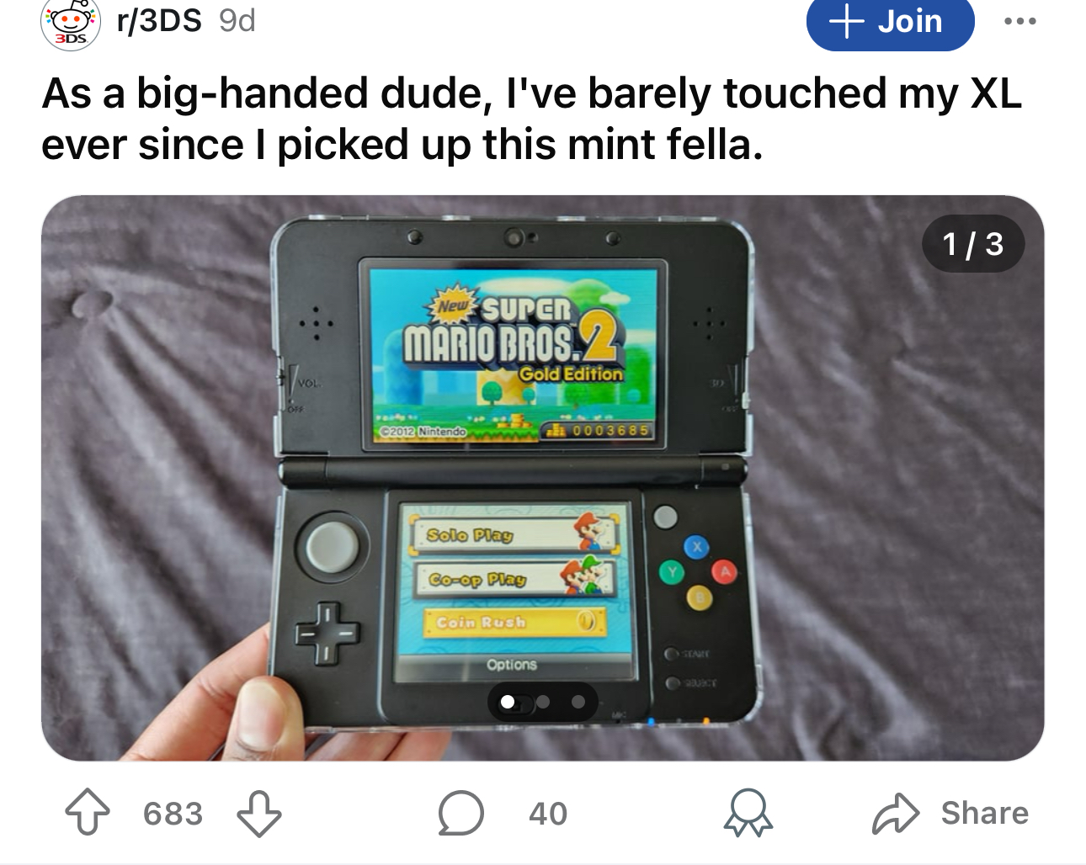
Task: Jump to the second image dot
Action: click(543, 701)
